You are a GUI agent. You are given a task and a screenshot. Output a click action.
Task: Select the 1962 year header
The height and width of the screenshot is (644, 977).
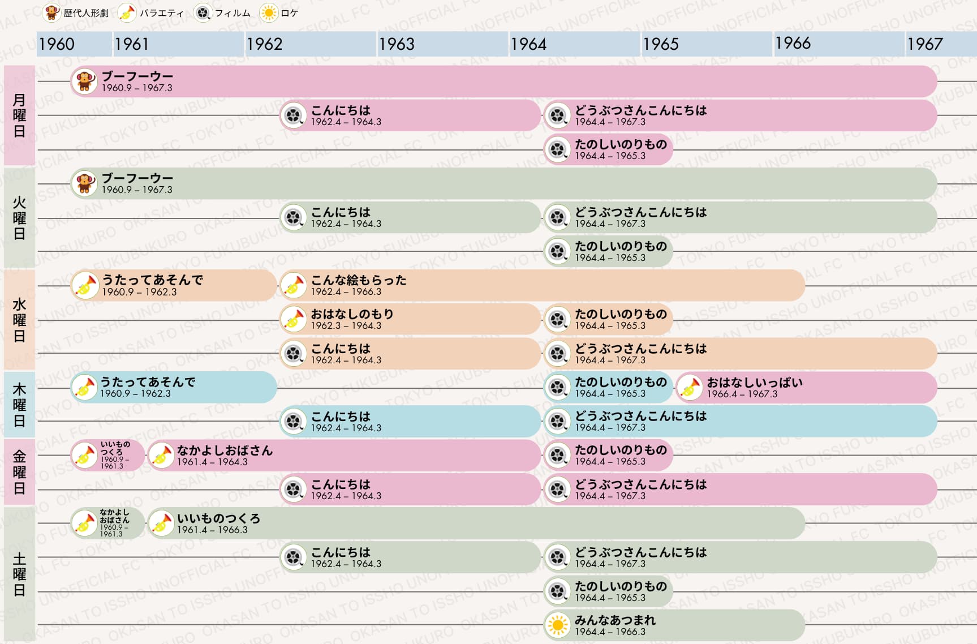310,44
